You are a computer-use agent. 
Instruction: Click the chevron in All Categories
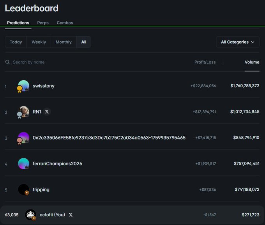click(x=253, y=42)
